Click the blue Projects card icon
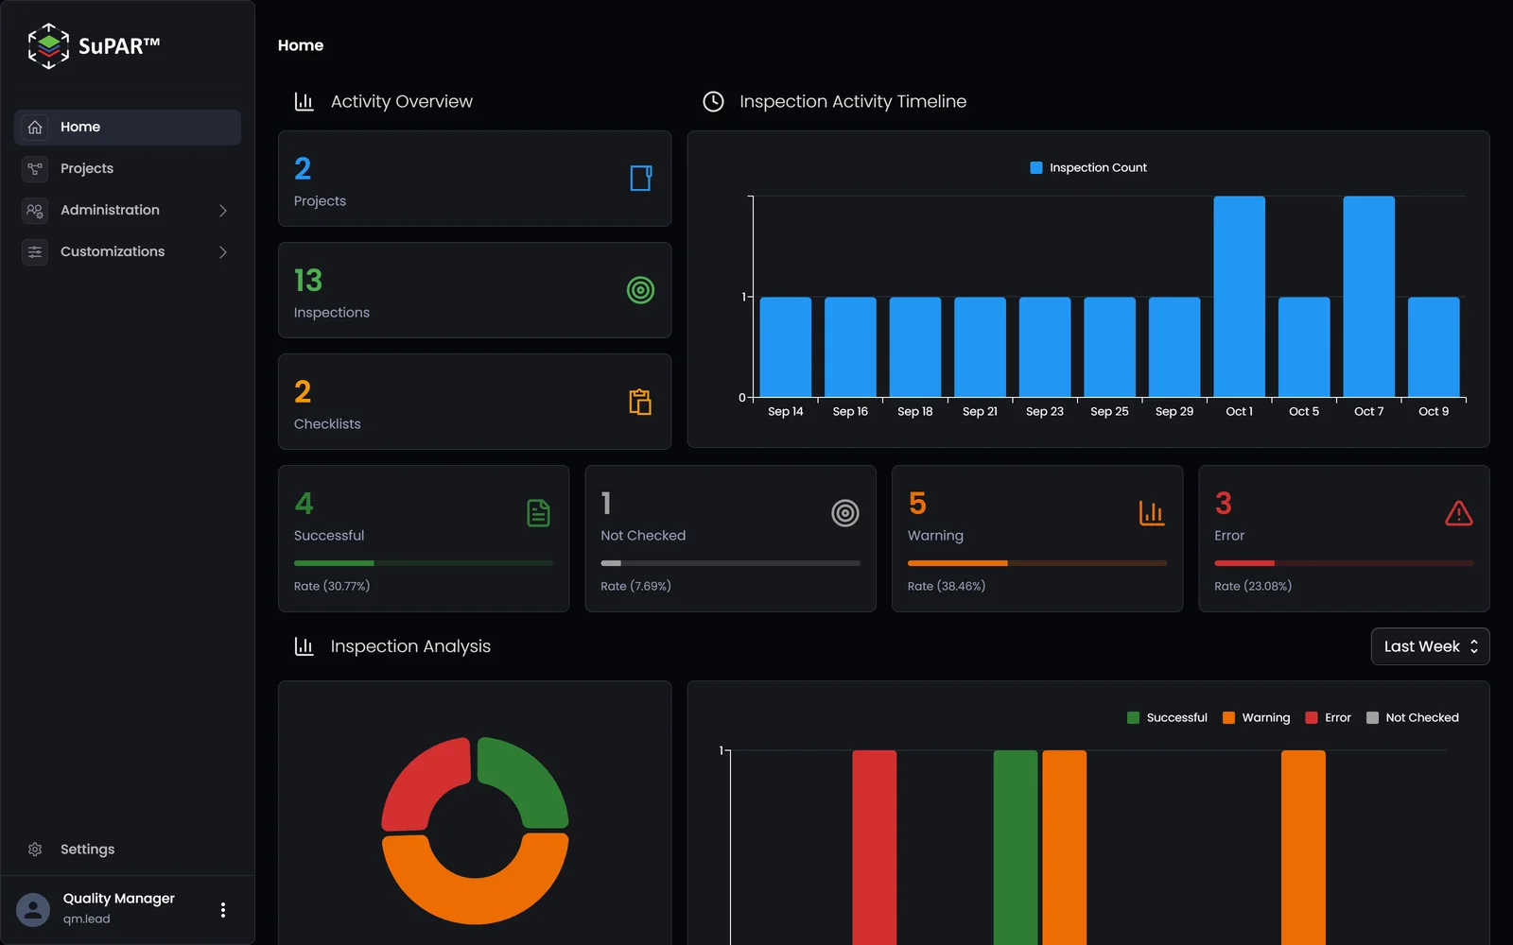 tap(641, 178)
